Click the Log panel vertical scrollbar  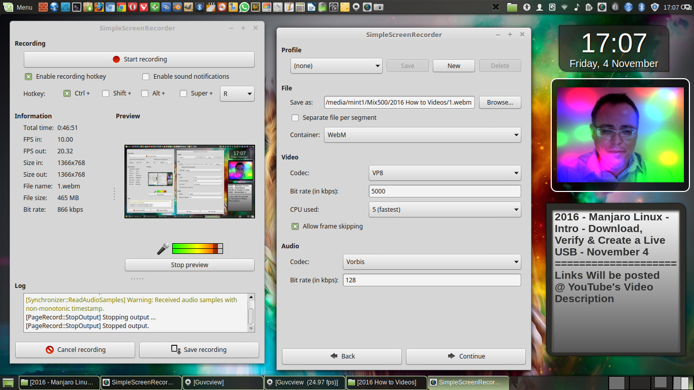click(251, 313)
